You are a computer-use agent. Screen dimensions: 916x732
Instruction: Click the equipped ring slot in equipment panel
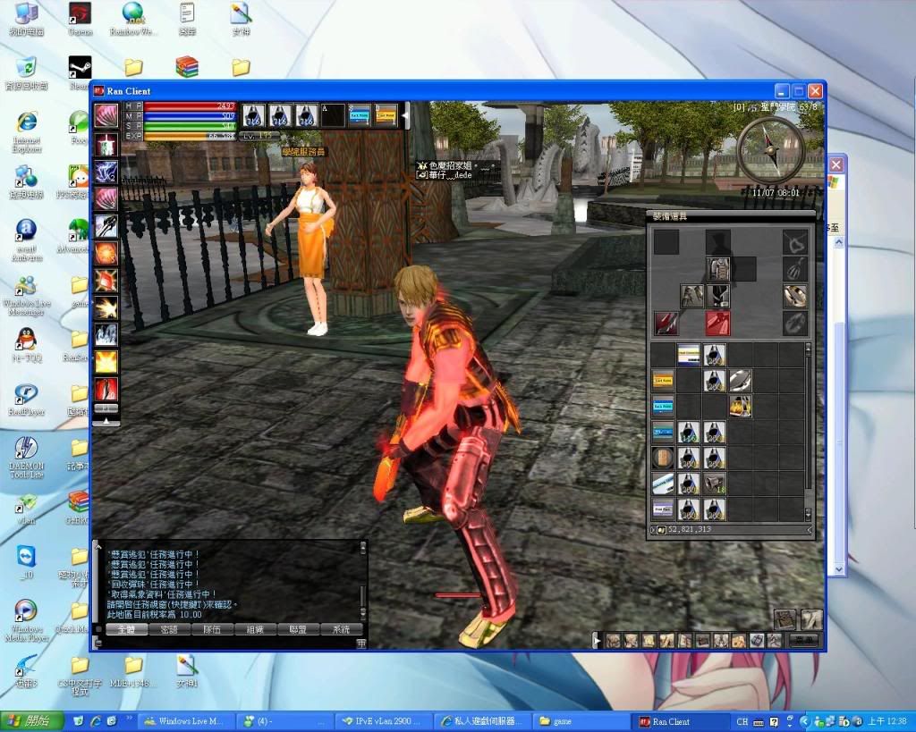pyautogui.click(x=794, y=296)
